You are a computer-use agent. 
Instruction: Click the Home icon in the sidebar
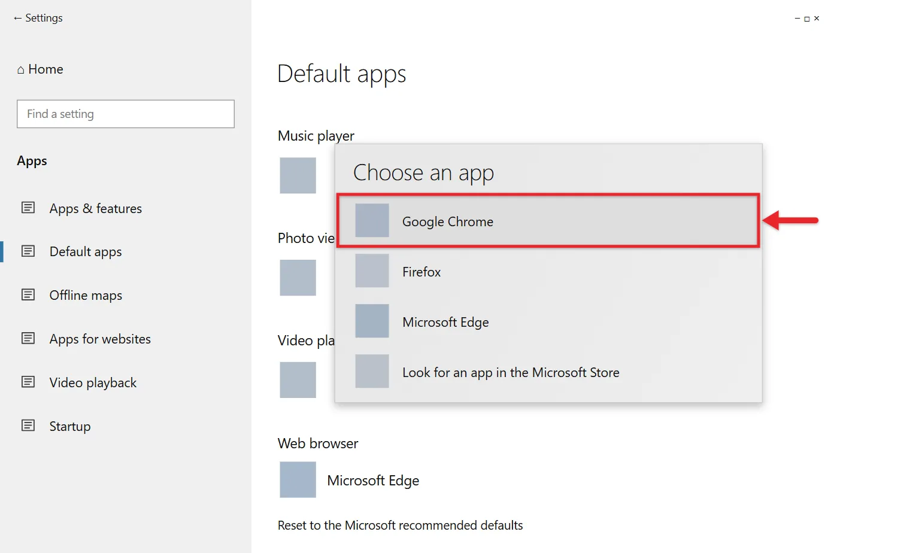pyautogui.click(x=21, y=70)
